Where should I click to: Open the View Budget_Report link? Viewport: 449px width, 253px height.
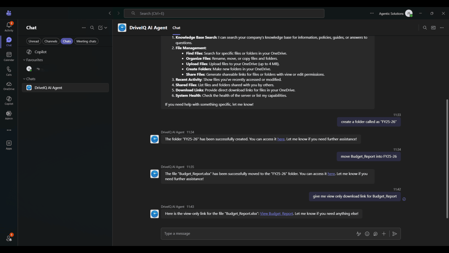coord(276,214)
